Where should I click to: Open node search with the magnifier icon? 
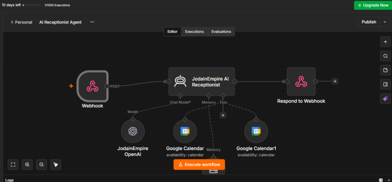pyautogui.click(x=385, y=56)
